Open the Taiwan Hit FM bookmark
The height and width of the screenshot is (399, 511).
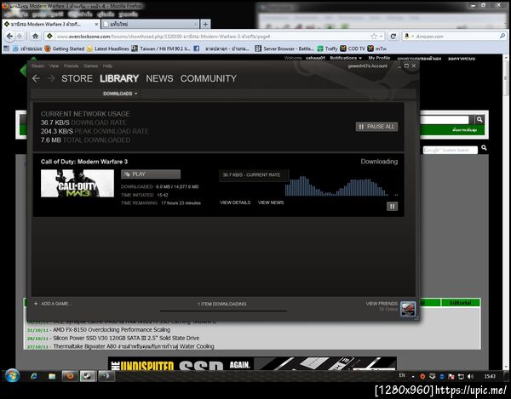[x=161, y=48]
